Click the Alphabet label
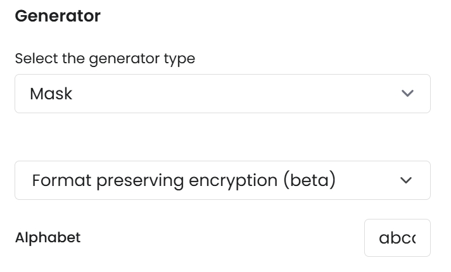 48,238
